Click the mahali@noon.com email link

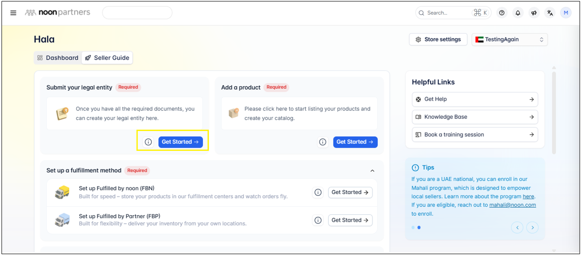point(512,205)
